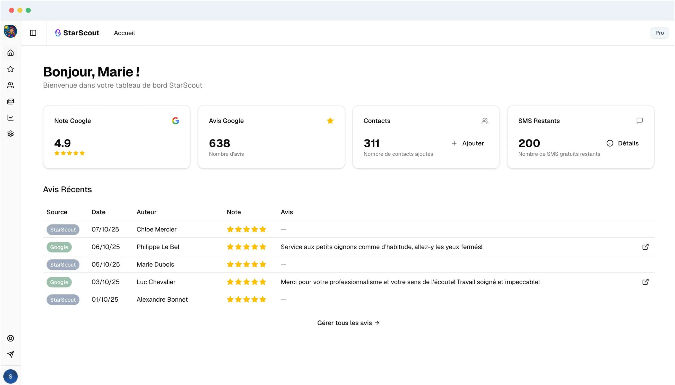Click the people icon on the Contacts card

[x=485, y=121]
